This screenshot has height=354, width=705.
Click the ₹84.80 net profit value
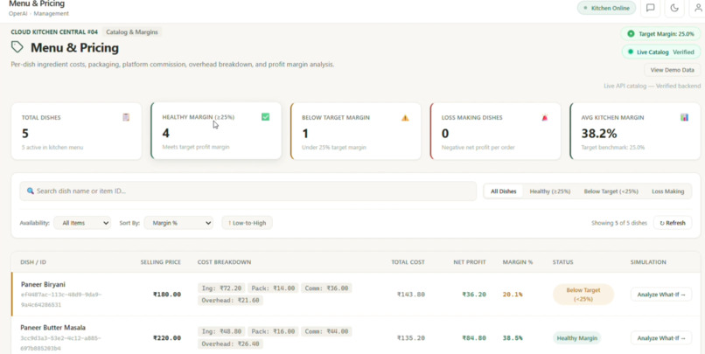(x=474, y=337)
